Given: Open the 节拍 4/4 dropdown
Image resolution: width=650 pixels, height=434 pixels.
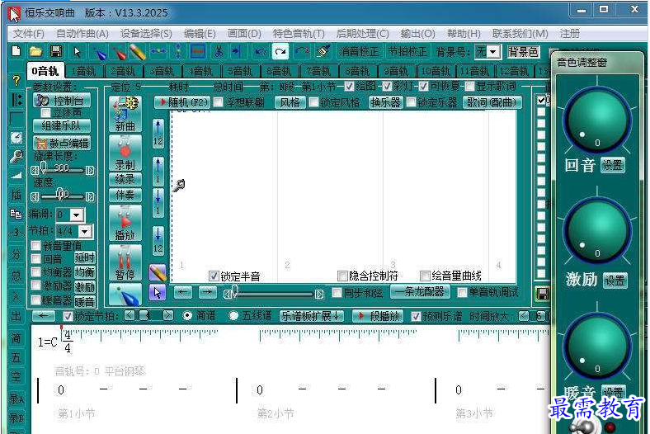Looking at the screenshot, I should coord(85,231).
